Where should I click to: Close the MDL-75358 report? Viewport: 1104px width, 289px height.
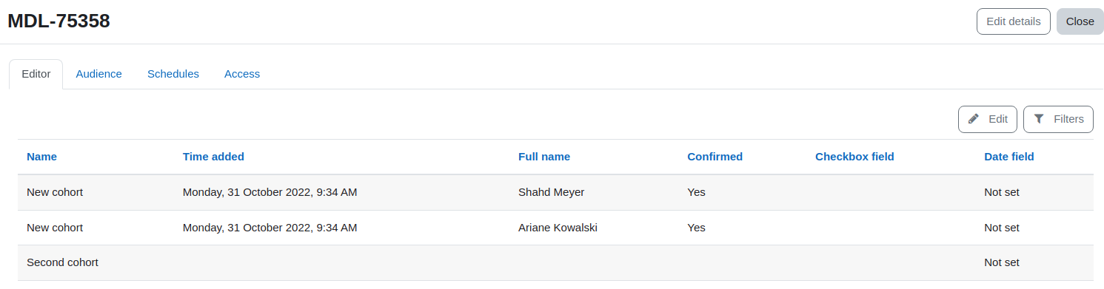click(x=1080, y=21)
